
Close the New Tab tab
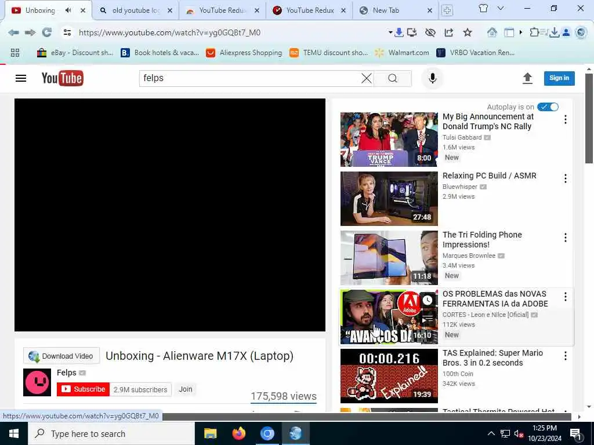[x=430, y=10]
